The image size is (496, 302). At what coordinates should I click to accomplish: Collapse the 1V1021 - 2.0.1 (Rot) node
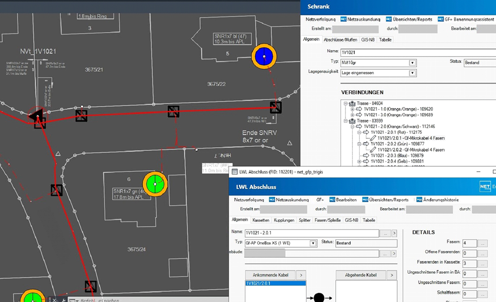point(359,132)
